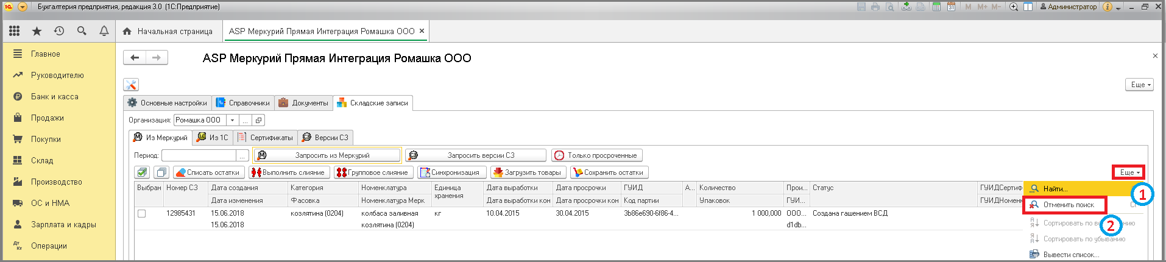This screenshot has height=262, width=1166.
Task: Open the sections grid menu icon
Action: coord(14,31)
